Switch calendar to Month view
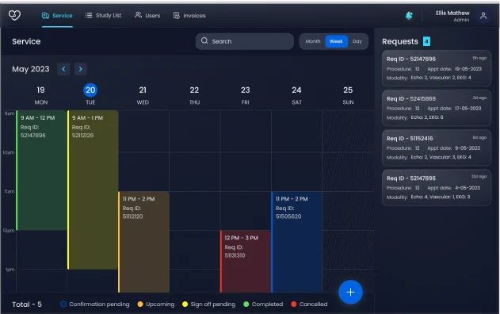This screenshot has height=314, width=500. pos(313,41)
